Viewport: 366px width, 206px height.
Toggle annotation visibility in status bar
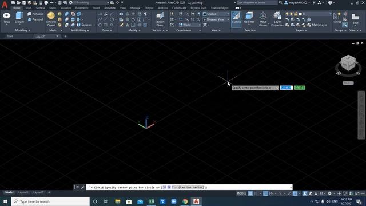(x=305, y=193)
